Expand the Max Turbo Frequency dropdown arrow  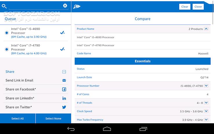tap(206, 120)
